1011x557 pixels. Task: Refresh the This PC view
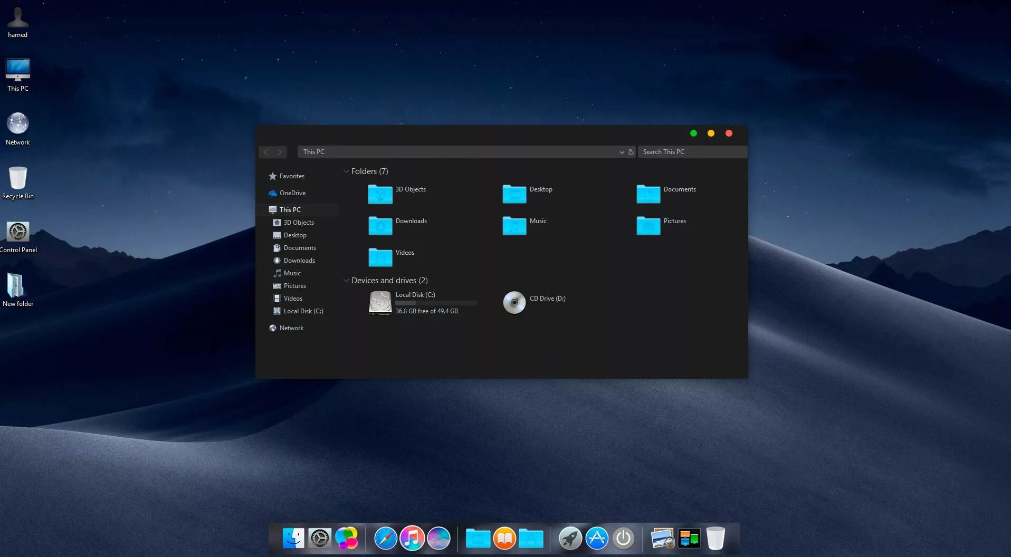coord(631,152)
